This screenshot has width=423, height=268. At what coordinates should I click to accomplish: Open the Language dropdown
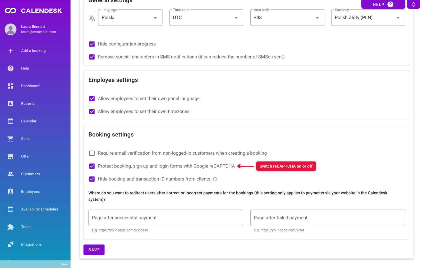pyautogui.click(x=130, y=18)
